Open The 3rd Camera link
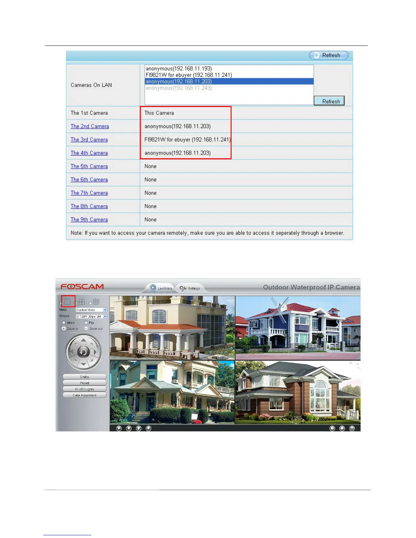This screenshot has height=538, width=416. coord(89,140)
